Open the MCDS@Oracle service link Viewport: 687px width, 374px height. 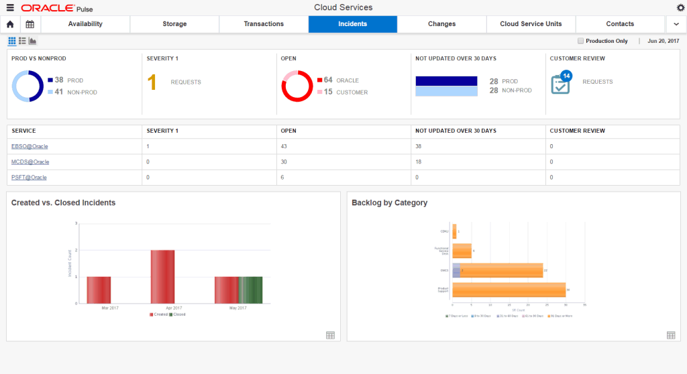point(30,162)
